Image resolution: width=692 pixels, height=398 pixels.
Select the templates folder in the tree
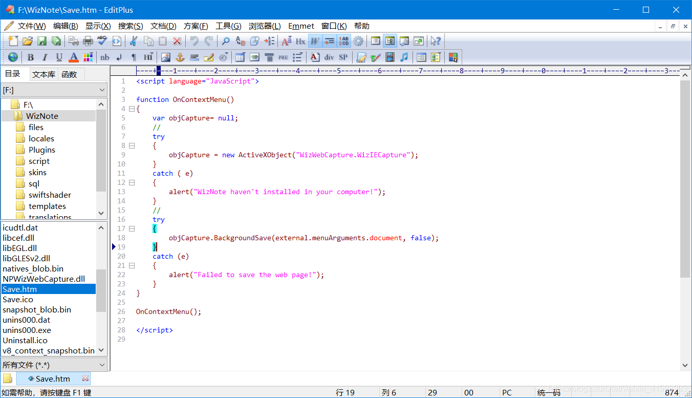47,206
